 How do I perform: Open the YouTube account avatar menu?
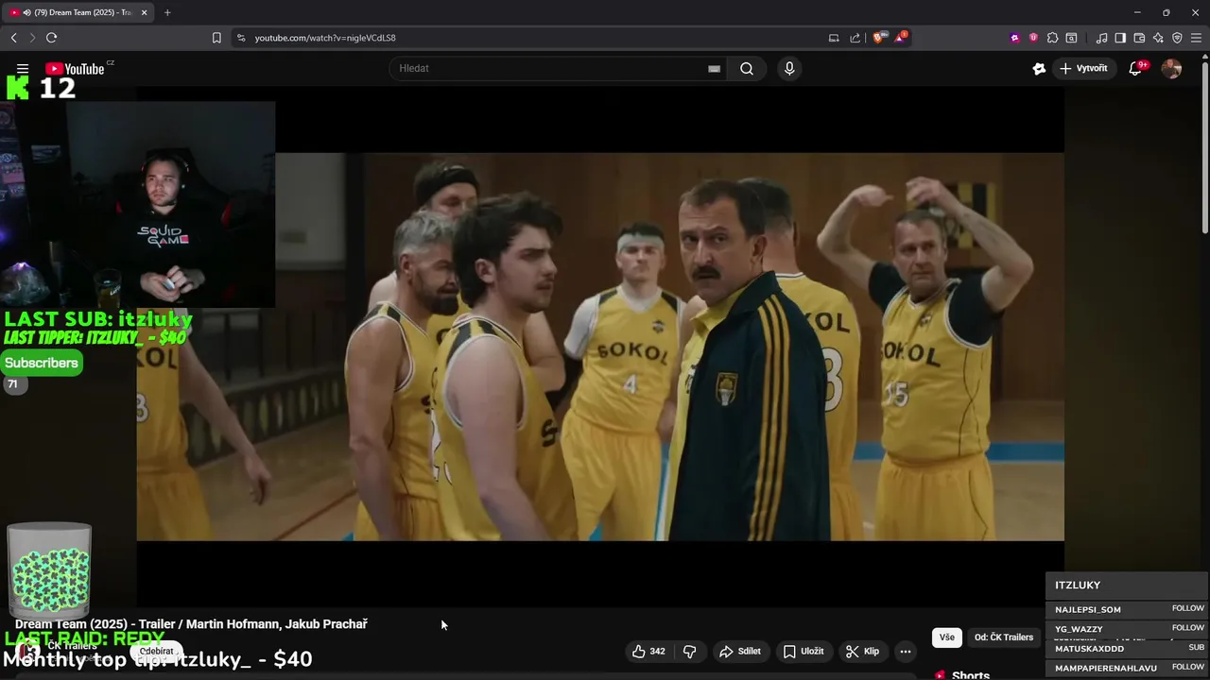tap(1171, 68)
